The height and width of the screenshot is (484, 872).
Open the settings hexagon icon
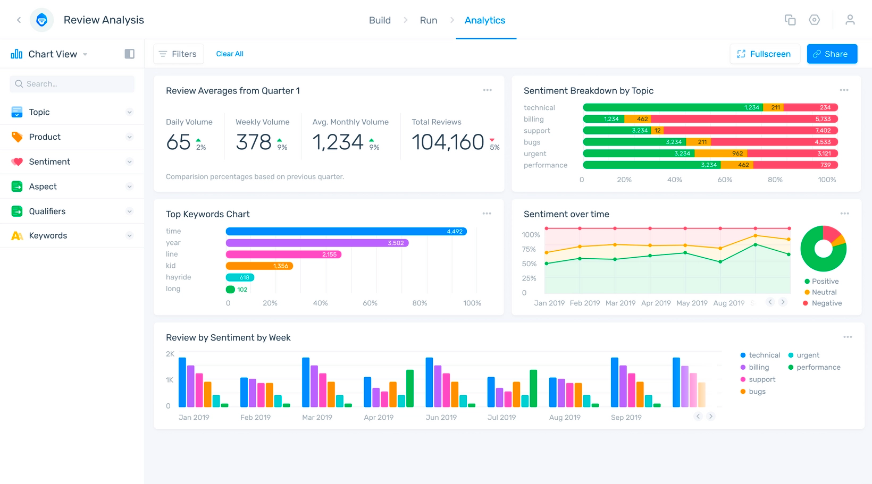point(814,20)
